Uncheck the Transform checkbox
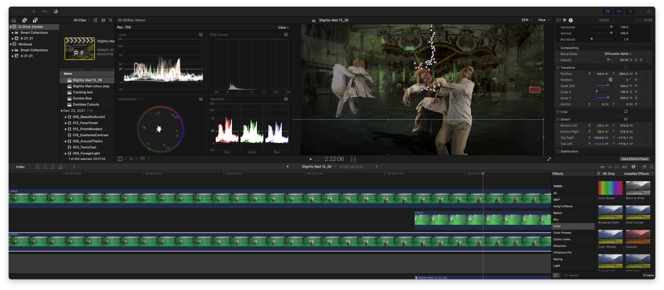The image size is (664, 290). tap(558, 68)
